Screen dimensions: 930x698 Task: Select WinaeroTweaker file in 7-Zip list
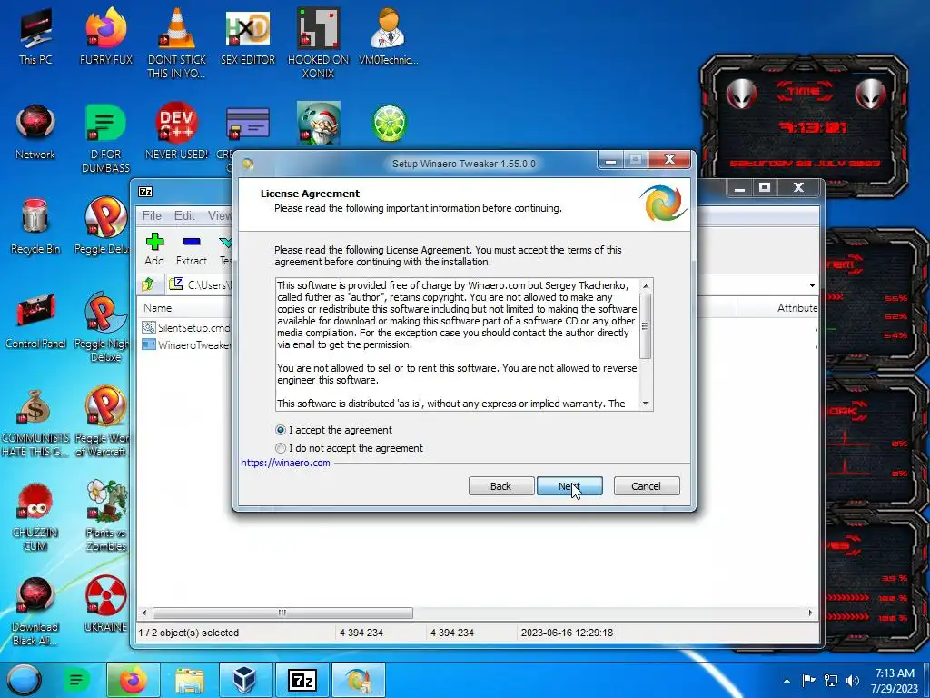(186, 344)
